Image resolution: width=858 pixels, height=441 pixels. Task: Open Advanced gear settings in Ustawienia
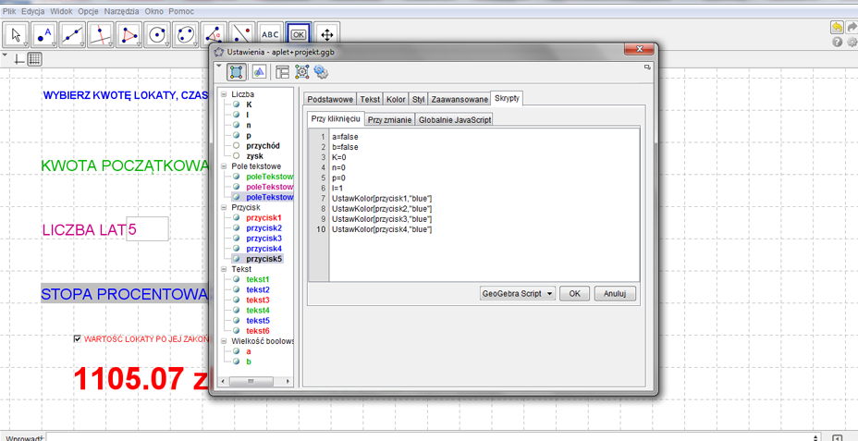(x=321, y=72)
